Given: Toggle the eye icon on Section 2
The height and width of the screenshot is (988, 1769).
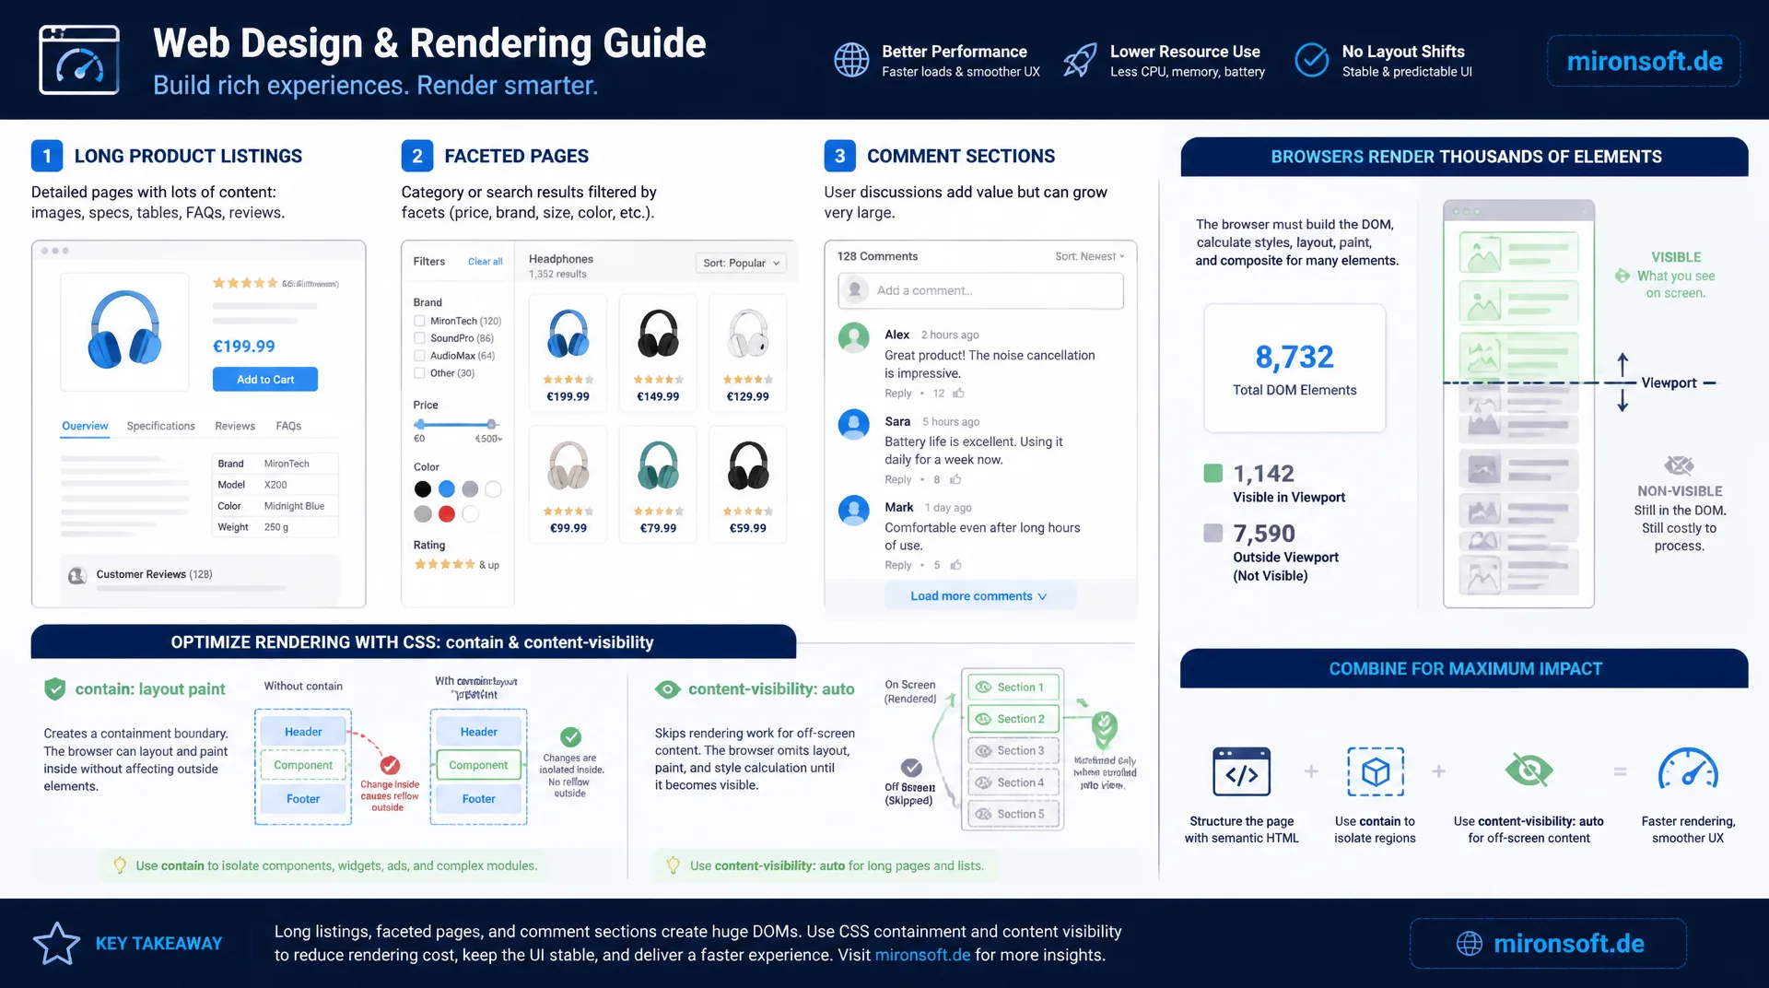Looking at the screenshot, I should tap(983, 719).
